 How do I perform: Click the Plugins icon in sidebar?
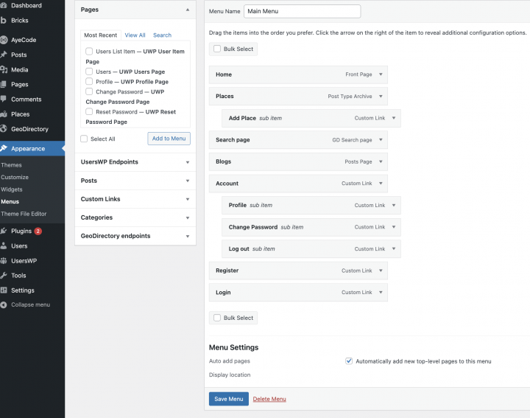tap(4, 231)
